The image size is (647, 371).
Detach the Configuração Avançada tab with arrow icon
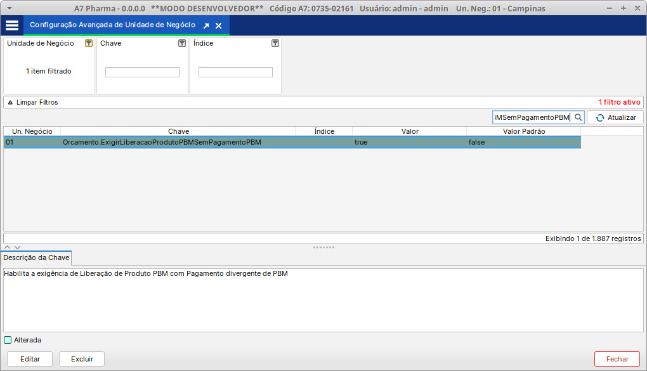tap(206, 26)
